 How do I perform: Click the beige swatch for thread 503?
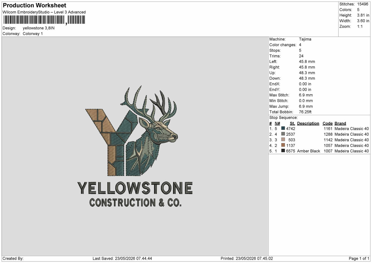[283, 140]
